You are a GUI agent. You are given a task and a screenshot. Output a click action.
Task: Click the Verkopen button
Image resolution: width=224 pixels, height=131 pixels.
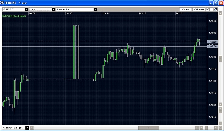[x=199, y=9]
